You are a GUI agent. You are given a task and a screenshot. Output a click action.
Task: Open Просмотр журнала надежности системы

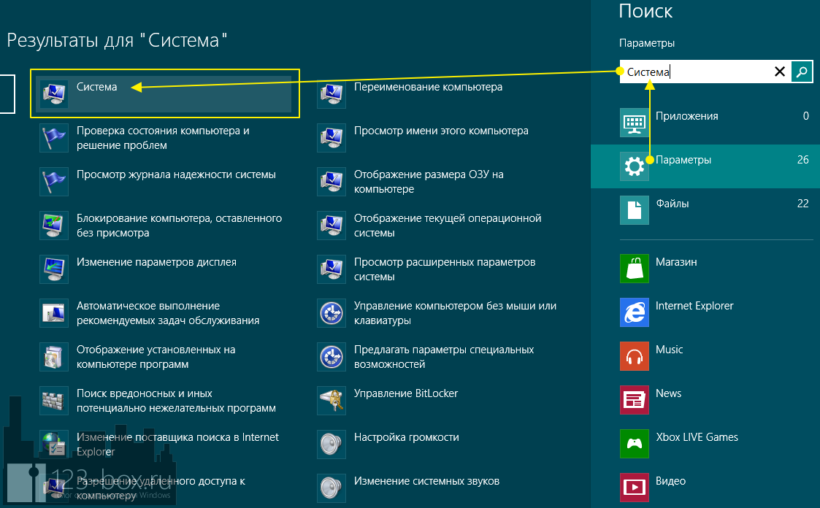point(176,174)
